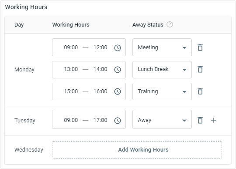
Task: Open Tuesday's Away status dropdown
Action: (x=162, y=119)
